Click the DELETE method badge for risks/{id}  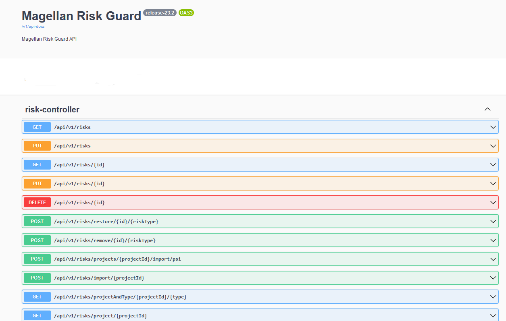coord(37,203)
